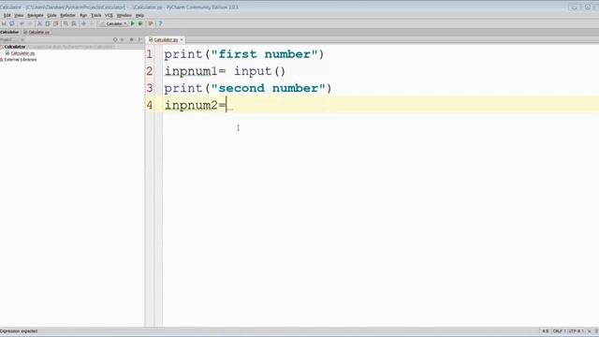Viewport: 599px width, 337px height.
Task: Open the Tools menu
Action: click(x=95, y=15)
